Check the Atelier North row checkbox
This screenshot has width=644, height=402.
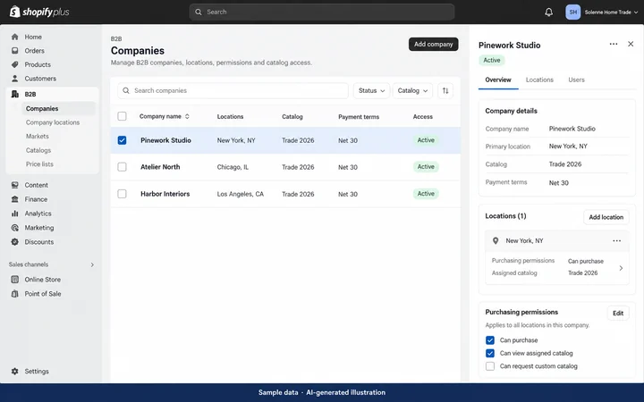coord(122,167)
